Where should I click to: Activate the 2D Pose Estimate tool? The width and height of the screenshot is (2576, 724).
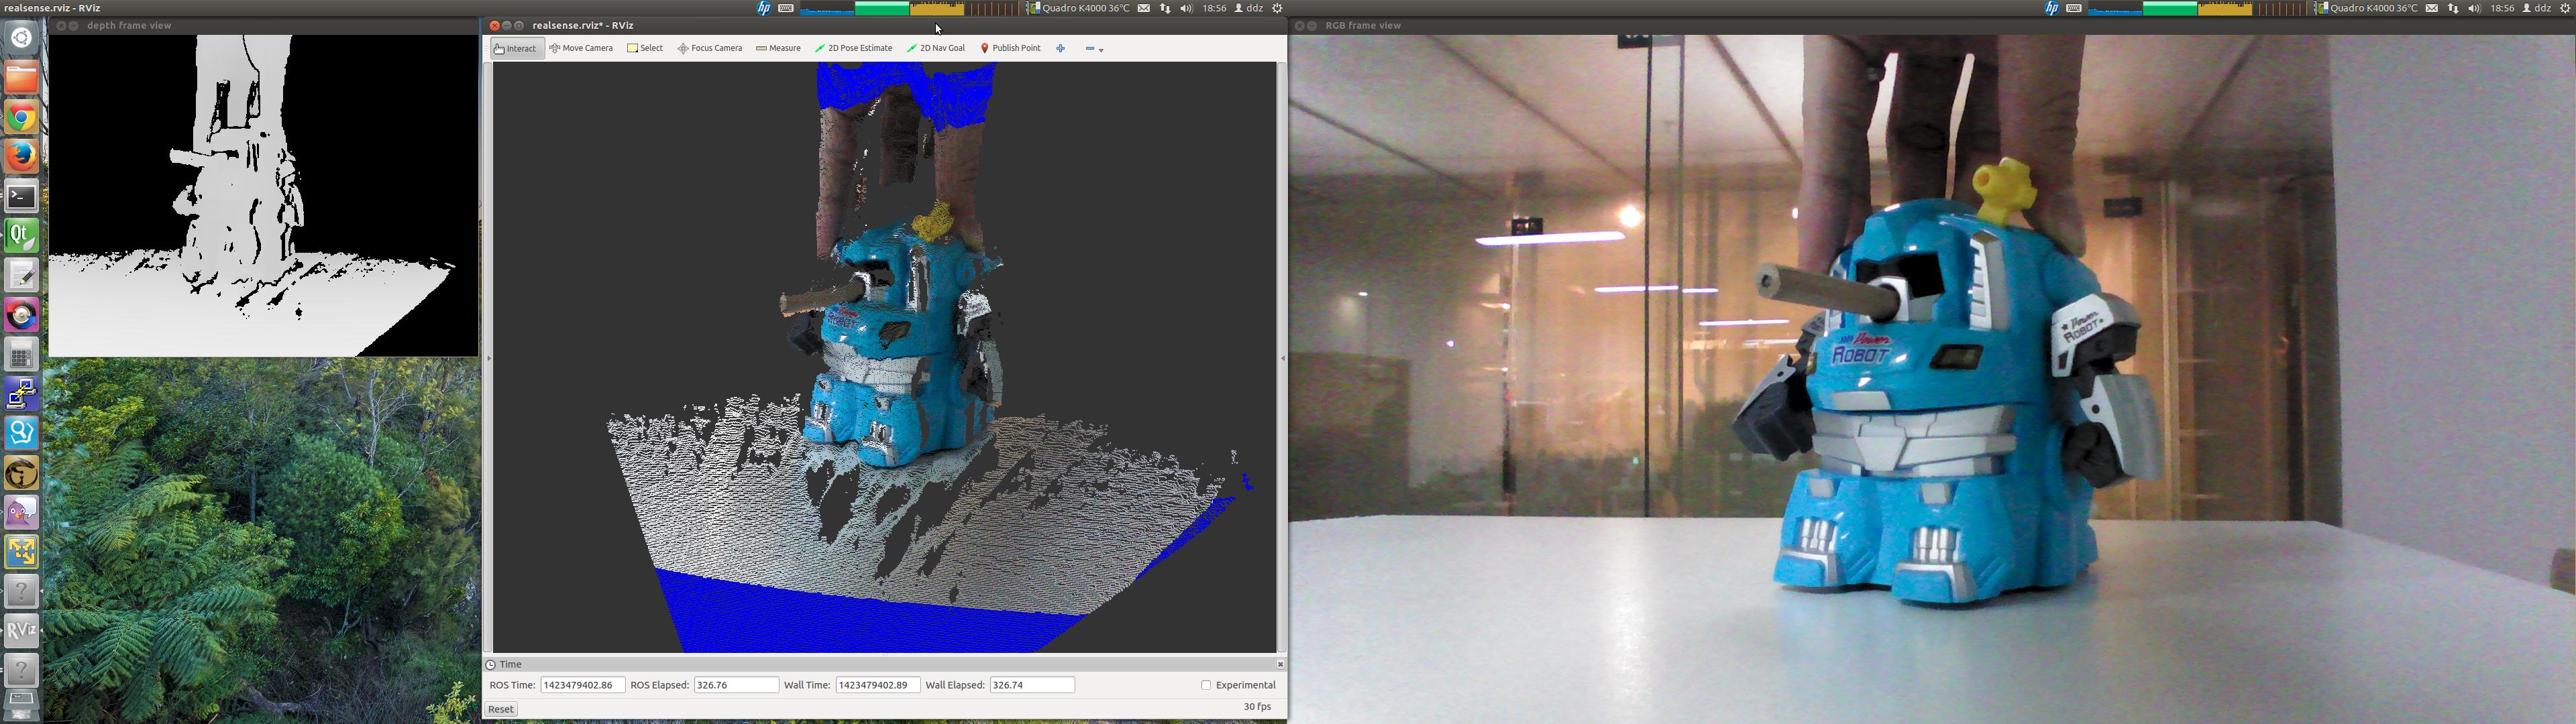[x=853, y=48]
